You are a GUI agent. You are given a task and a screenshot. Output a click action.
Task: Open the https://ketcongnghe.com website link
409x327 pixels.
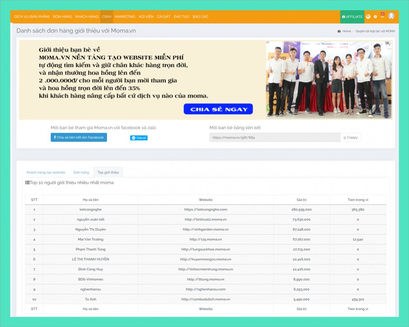click(x=206, y=210)
